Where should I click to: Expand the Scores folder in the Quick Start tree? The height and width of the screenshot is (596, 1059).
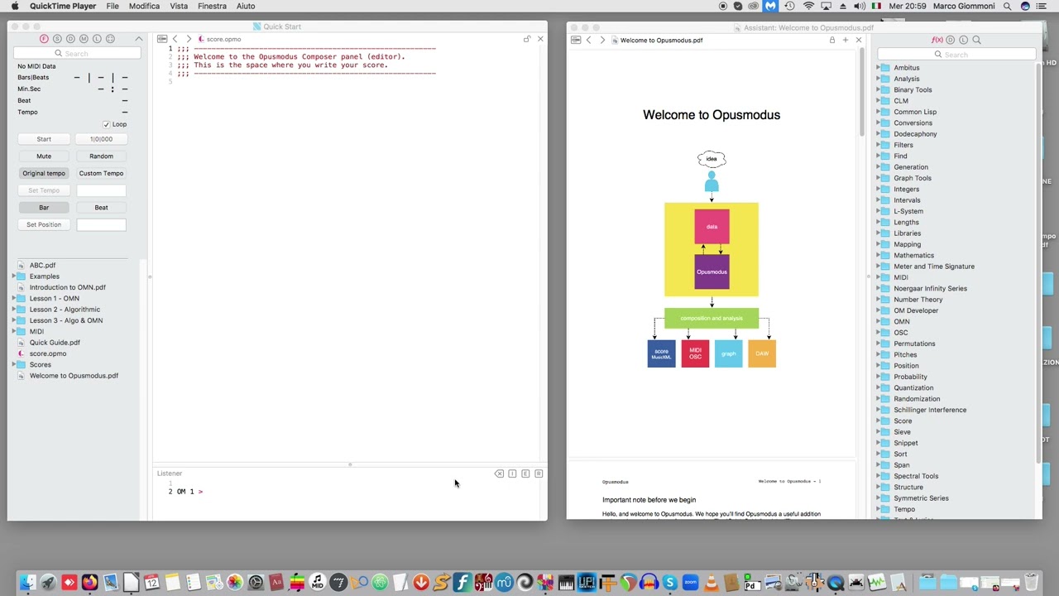point(15,364)
